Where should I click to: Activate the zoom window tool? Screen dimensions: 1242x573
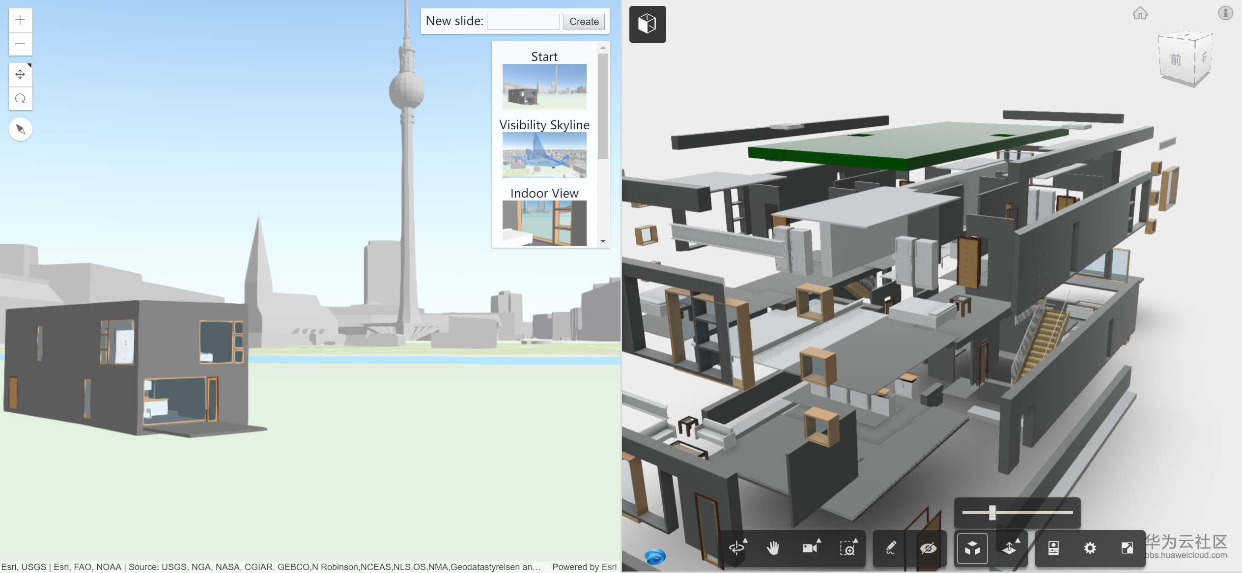coord(847,547)
